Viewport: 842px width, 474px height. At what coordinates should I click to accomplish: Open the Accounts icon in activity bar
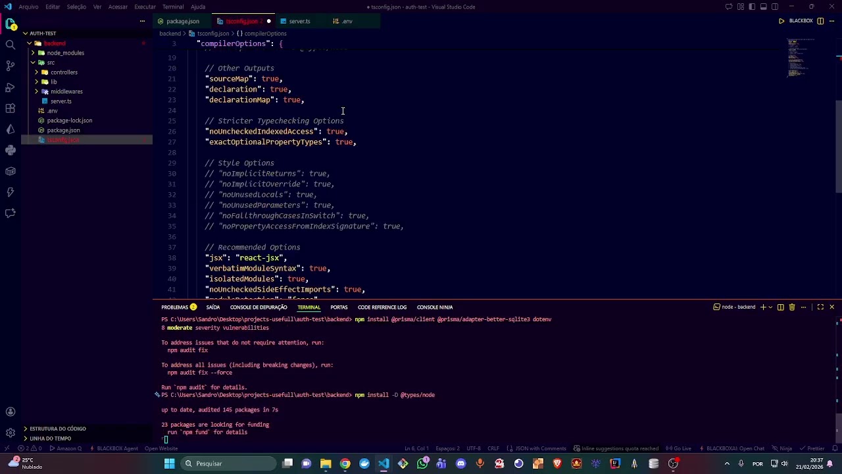click(10, 412)
